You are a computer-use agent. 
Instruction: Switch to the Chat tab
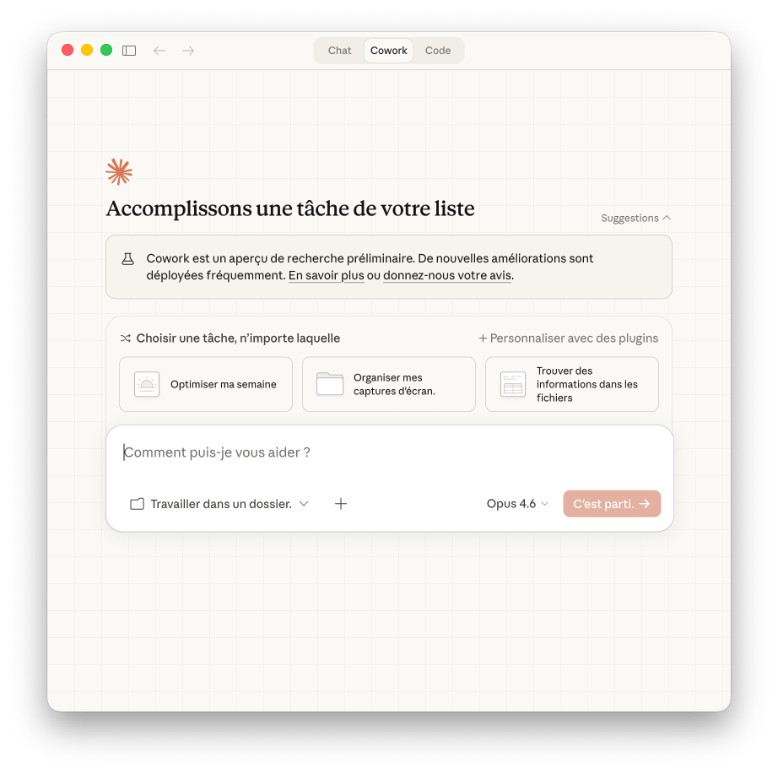click(x=339, y=51)
